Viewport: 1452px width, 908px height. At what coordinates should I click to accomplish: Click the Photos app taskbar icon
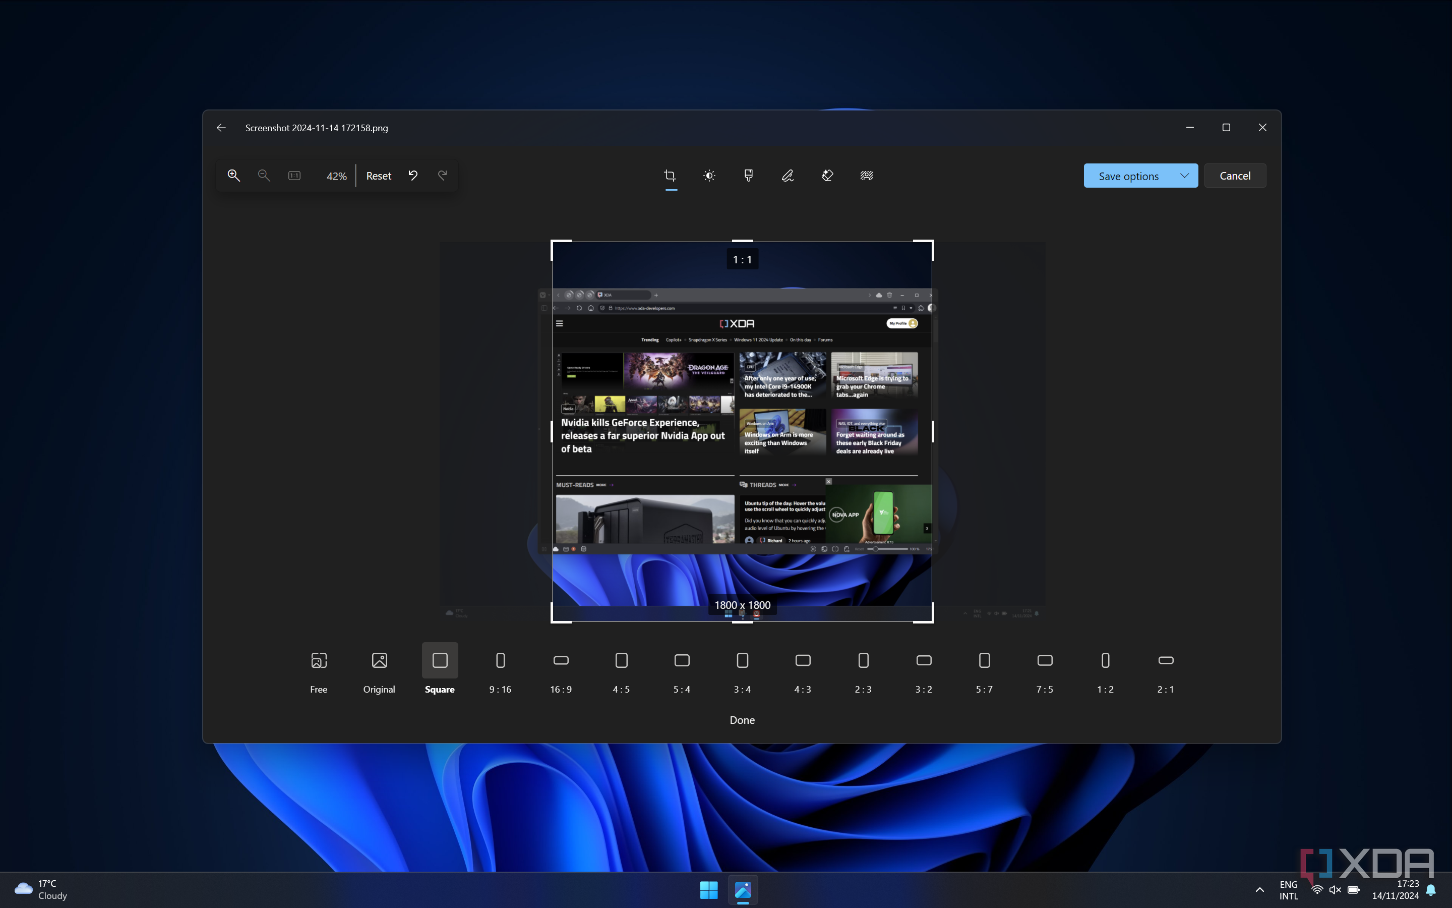pyautogui.click(x=743, y=890)
